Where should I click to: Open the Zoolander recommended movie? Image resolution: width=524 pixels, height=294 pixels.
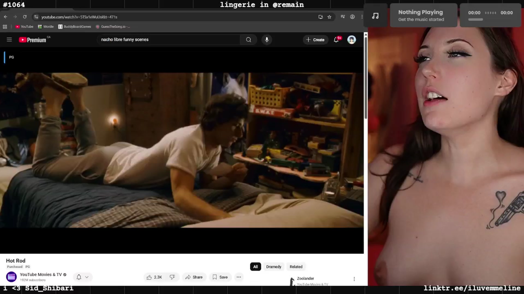(305, 278)
